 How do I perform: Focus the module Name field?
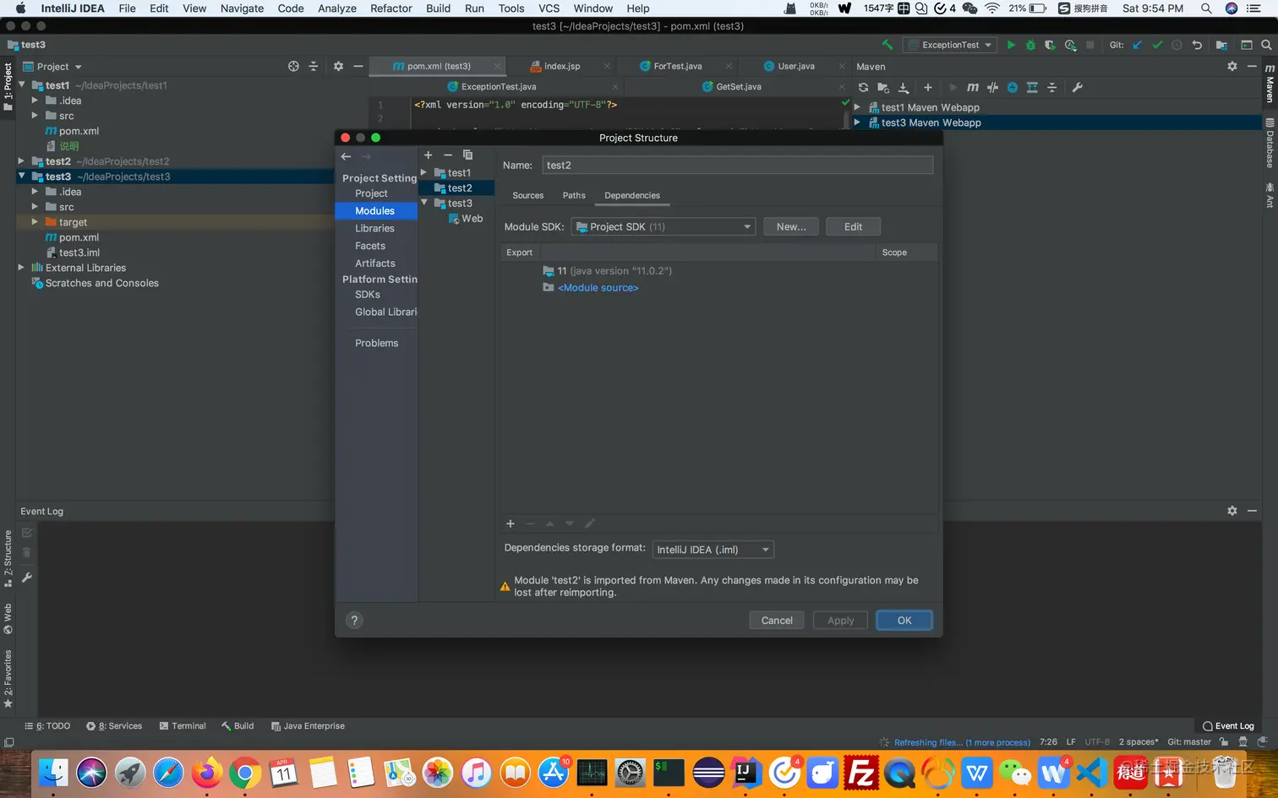[x=738, y=166]
